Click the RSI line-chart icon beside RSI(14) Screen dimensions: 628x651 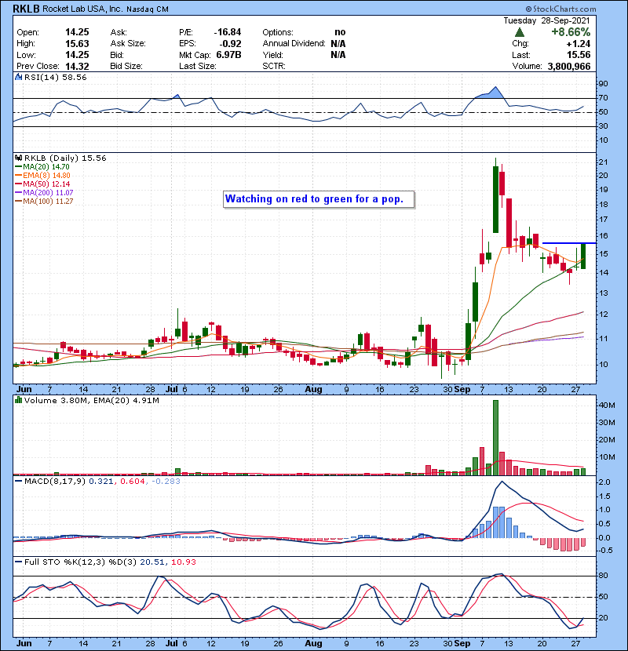click(x=18, y=77)
